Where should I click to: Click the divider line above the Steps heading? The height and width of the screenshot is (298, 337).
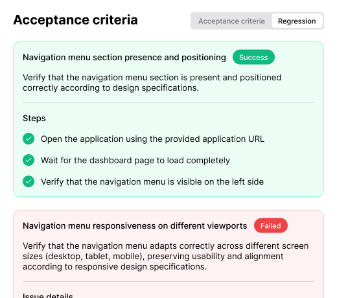(168, 103)
